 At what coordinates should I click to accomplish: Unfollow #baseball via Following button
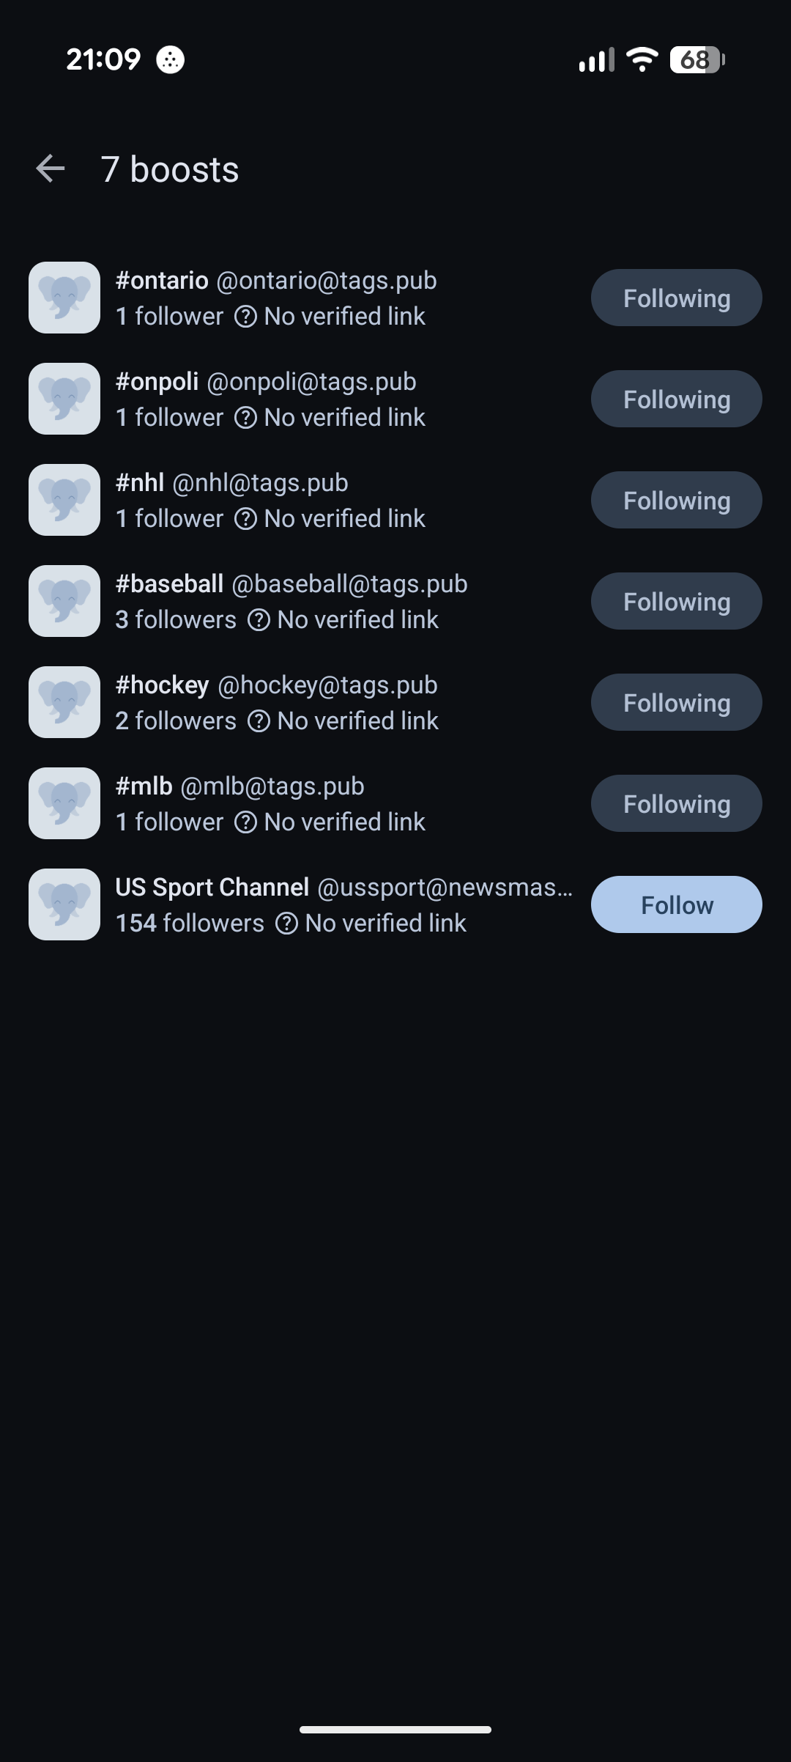[676, 601]
